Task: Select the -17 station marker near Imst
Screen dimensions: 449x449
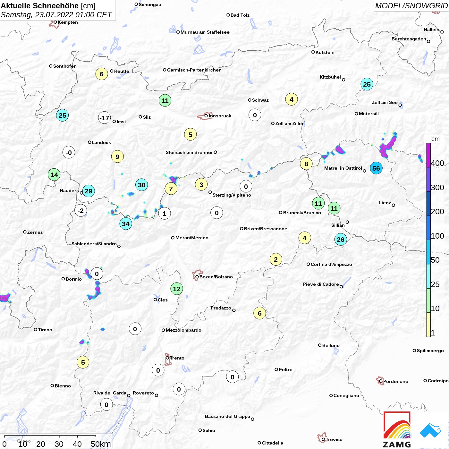Action: 105,118
